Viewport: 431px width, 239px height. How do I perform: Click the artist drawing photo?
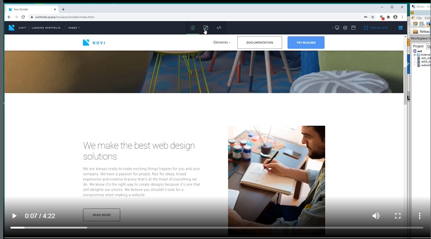click(x=276, y=180)
